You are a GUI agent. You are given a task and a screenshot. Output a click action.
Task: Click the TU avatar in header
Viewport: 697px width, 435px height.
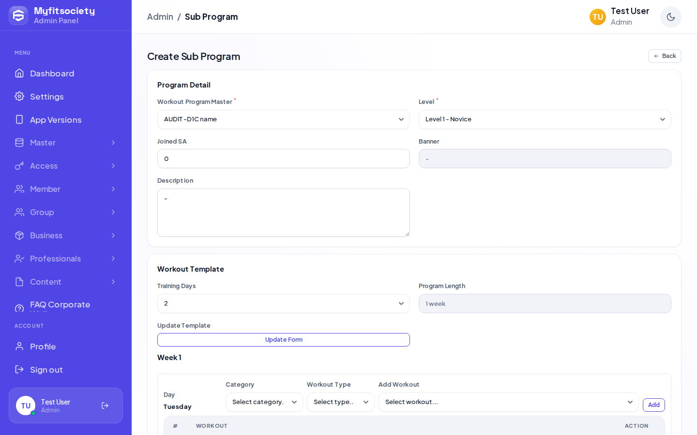598,17
